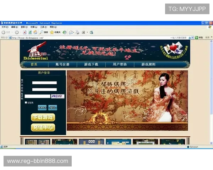Click the username input field
The height and width of the screenshot is (170, 213).
44,83
